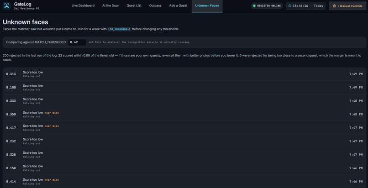Viewport: 368px width, 188px height.
Task: Click Walking out under the 0.158 row
Action: [x=32, y=170]
